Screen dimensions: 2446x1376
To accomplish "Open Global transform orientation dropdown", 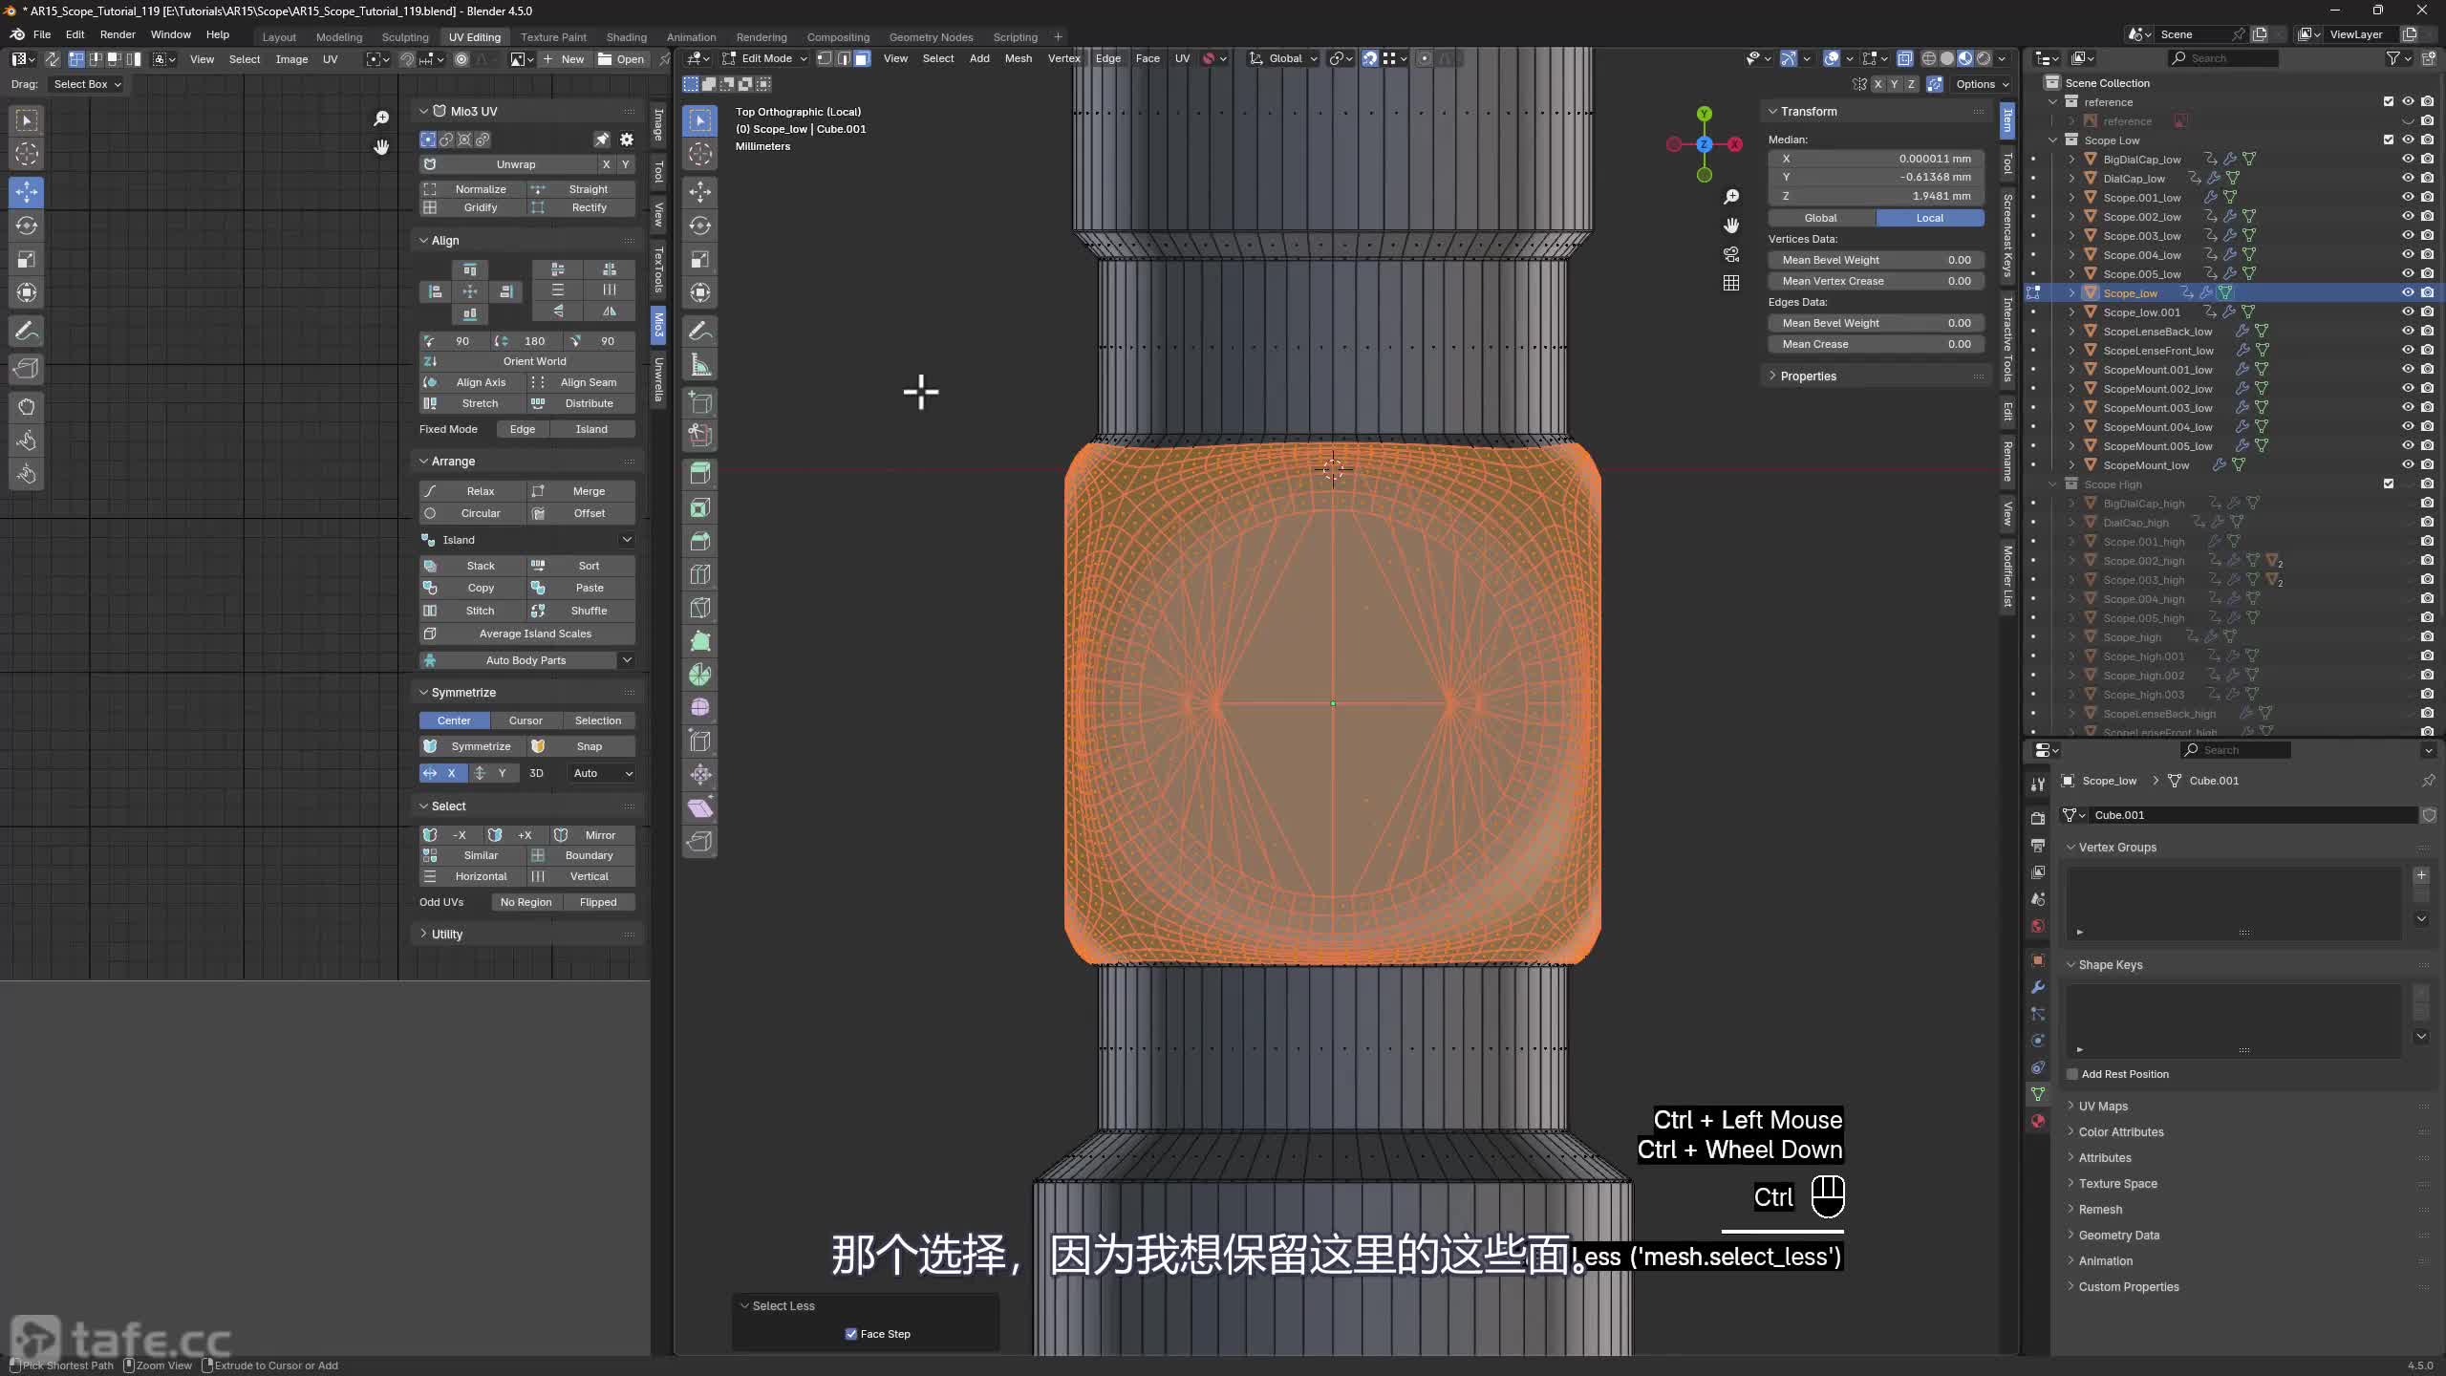I will click(x=1285, y=58).
